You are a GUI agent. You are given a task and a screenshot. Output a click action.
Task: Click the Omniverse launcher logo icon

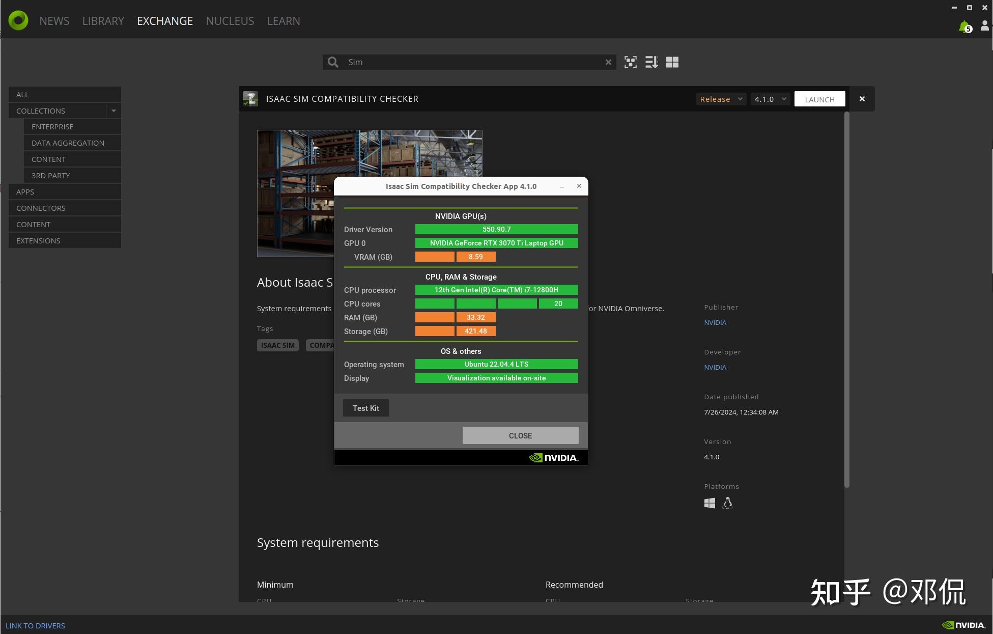click(18, 20)
